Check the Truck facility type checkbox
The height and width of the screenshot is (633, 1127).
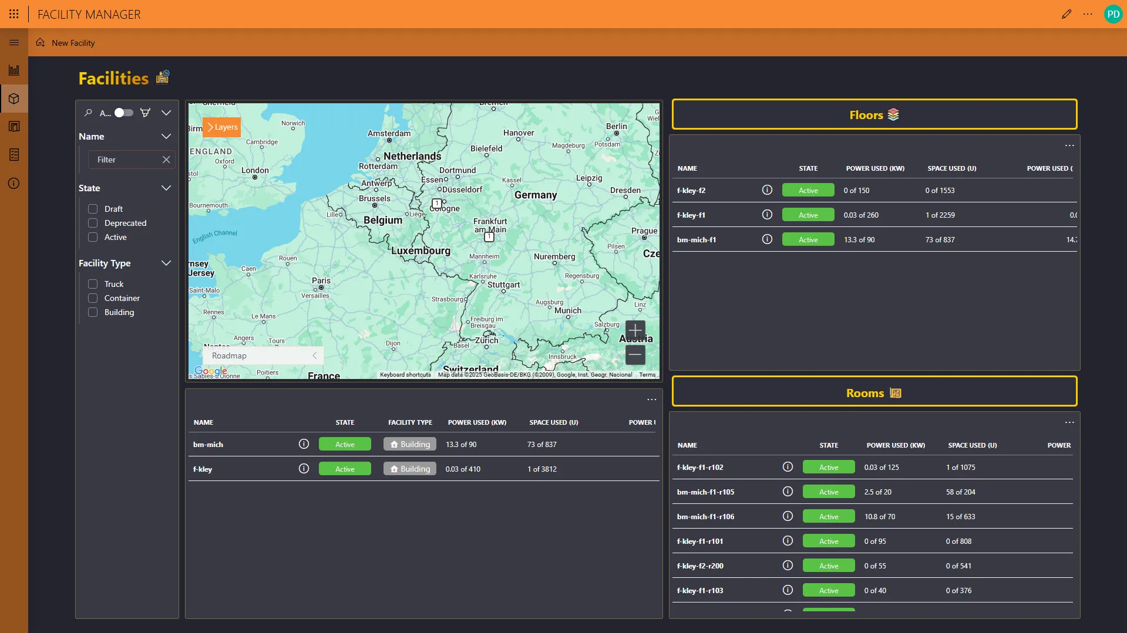tap(93, 284)
